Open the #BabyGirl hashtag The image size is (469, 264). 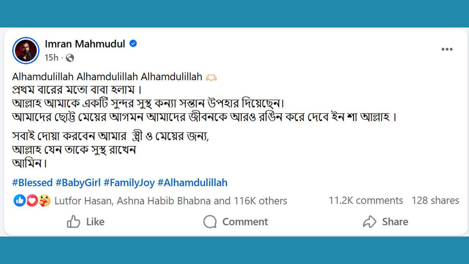pyautogui.click(x=78, y=183)
